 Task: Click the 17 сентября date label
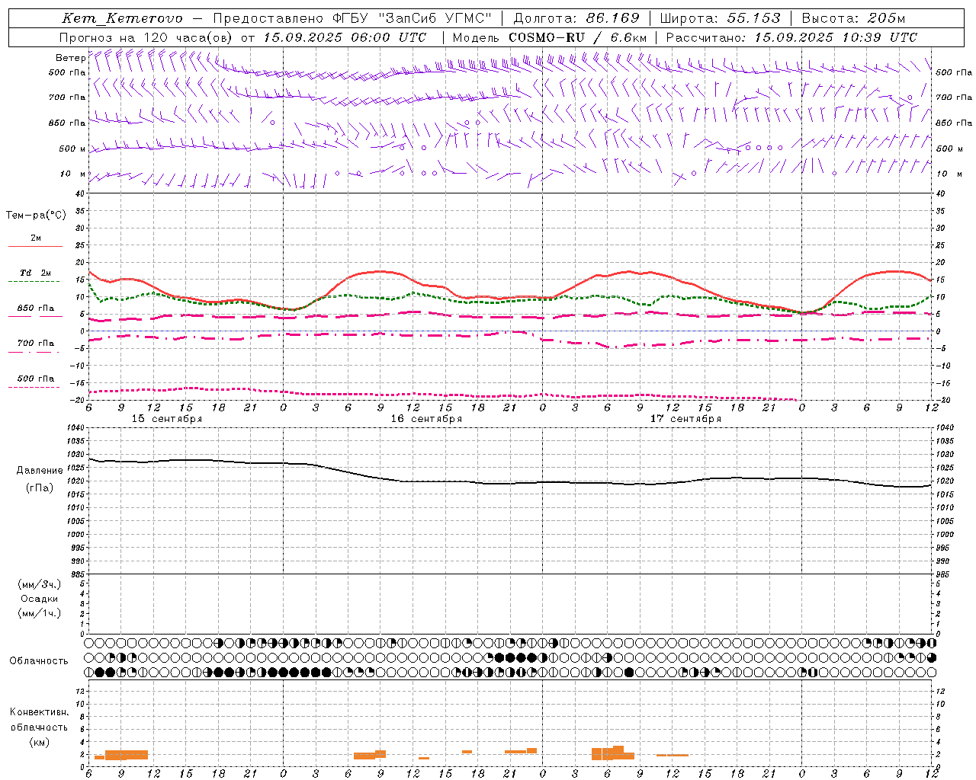(x=685, y=419)
